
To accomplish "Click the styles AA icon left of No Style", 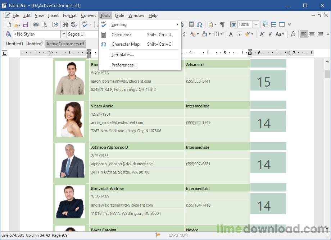I will [x=8, y=34].
